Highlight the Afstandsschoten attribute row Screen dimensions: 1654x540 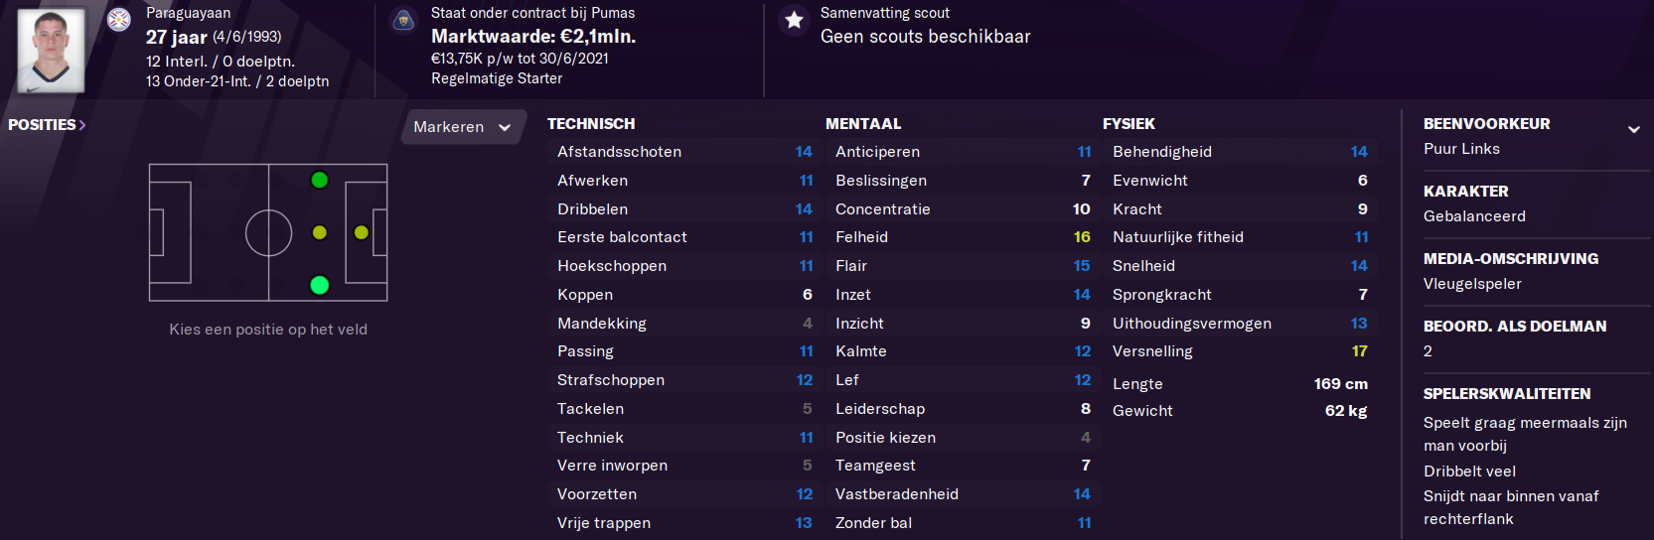click(x=683, y=152)
